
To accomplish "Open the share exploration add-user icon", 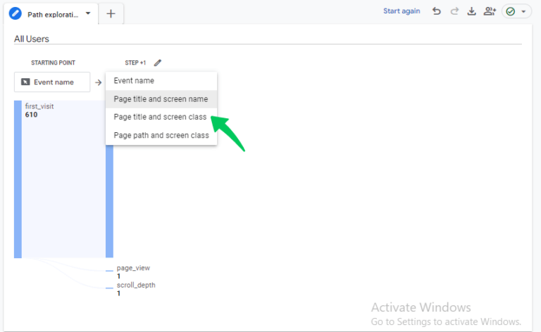I will coord(490,11).
